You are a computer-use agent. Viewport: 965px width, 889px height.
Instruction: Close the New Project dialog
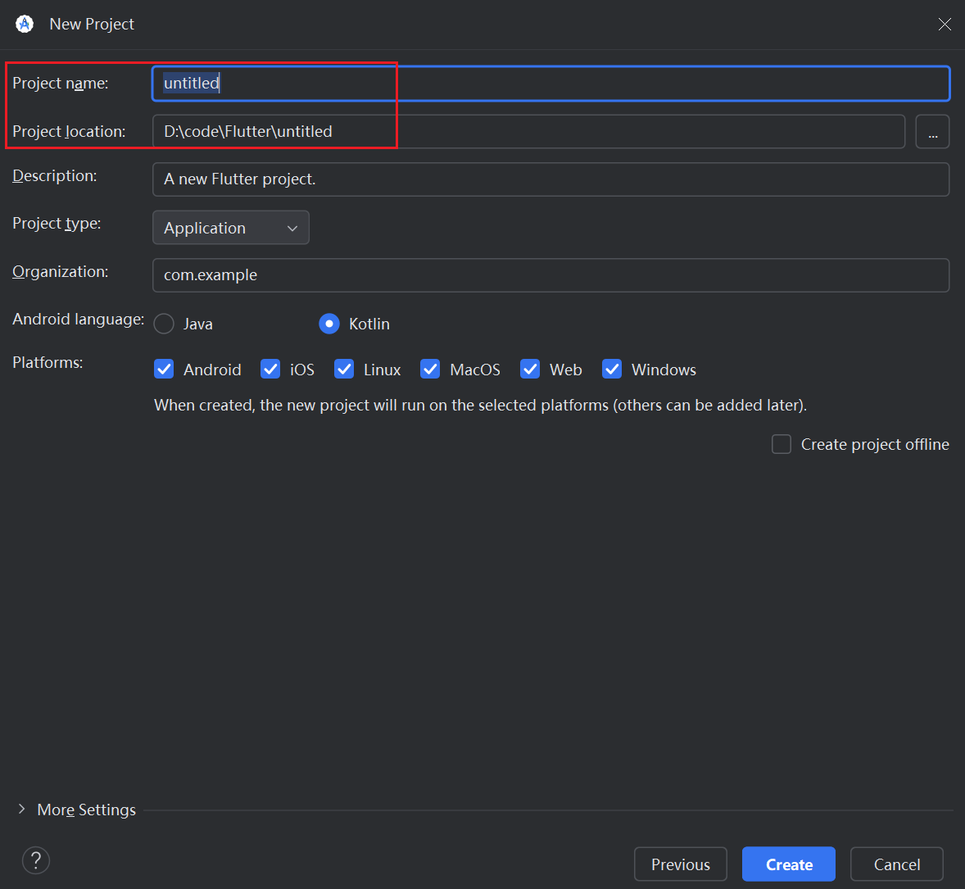(945, 24)
